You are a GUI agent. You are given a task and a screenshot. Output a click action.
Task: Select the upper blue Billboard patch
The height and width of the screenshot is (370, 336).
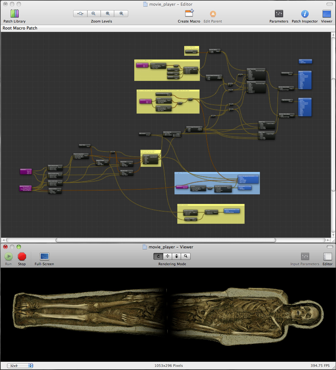tap(305, 80)
